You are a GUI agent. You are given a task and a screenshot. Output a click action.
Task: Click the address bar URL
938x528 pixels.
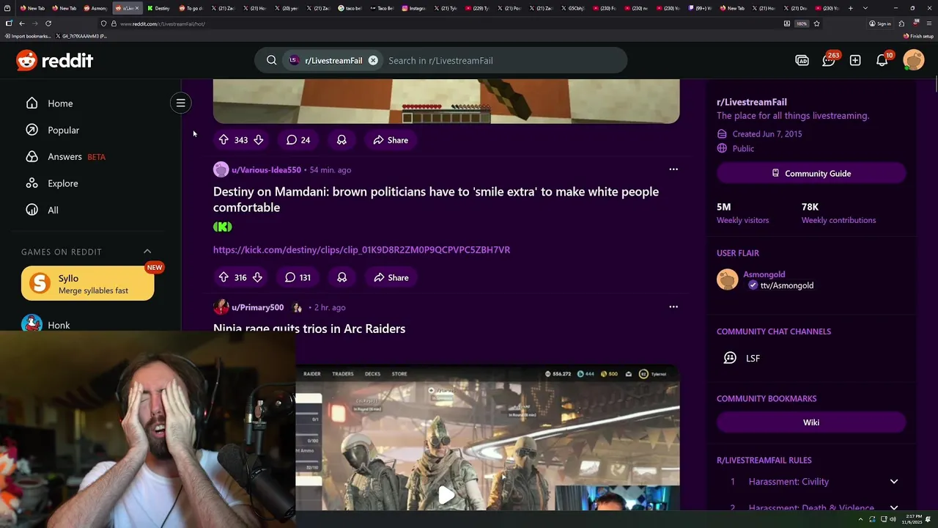pos(163,23)
